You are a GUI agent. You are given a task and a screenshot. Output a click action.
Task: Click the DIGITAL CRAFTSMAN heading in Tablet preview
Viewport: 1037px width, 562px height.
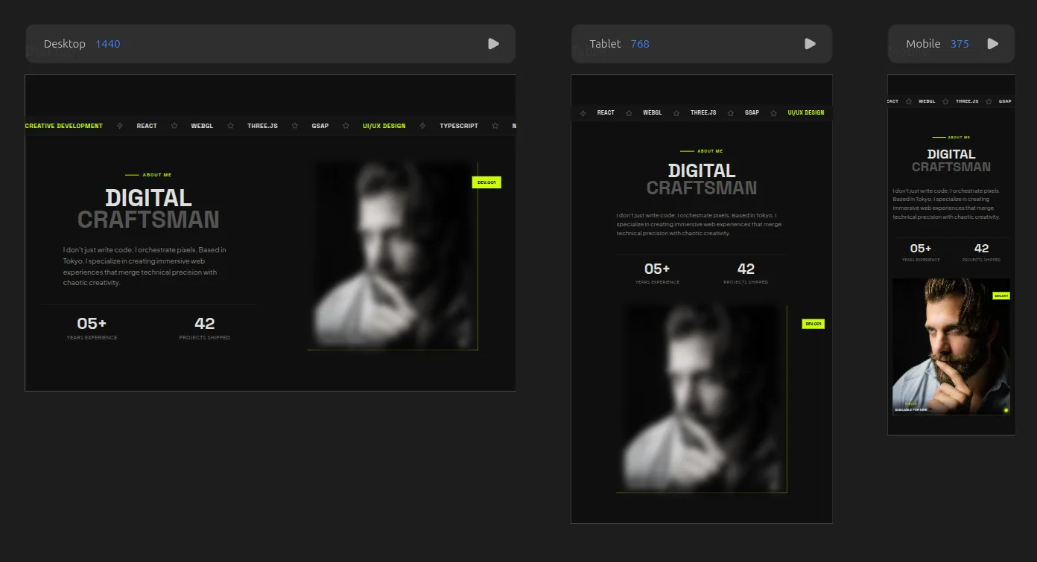(701, 179)
